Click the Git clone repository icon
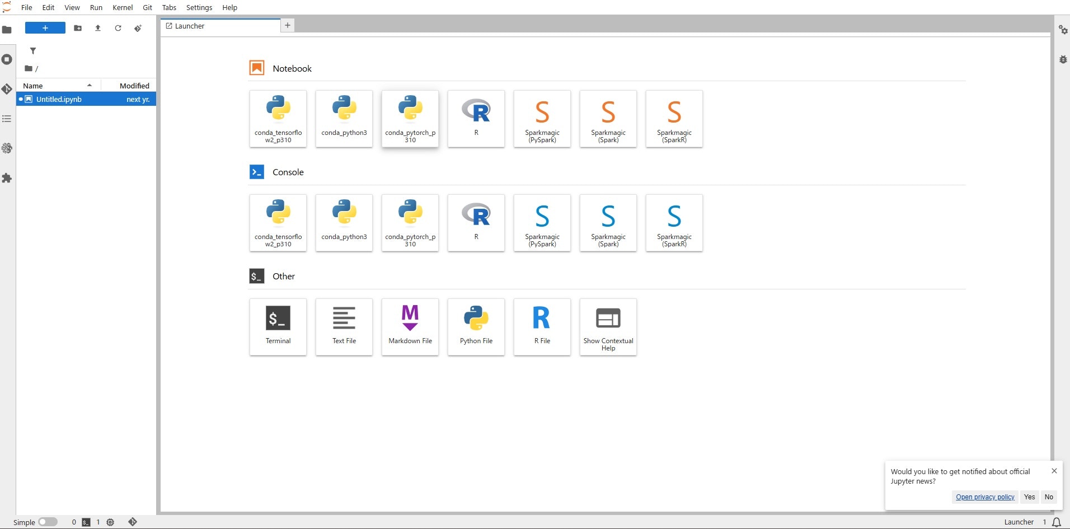This screenshot has height=529, width=1070. tap(138, 28)
